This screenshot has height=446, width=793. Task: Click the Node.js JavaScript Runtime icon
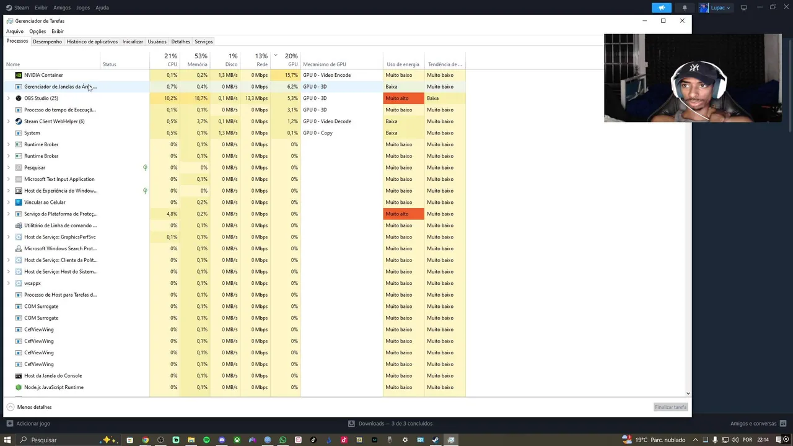coord(19,387)
